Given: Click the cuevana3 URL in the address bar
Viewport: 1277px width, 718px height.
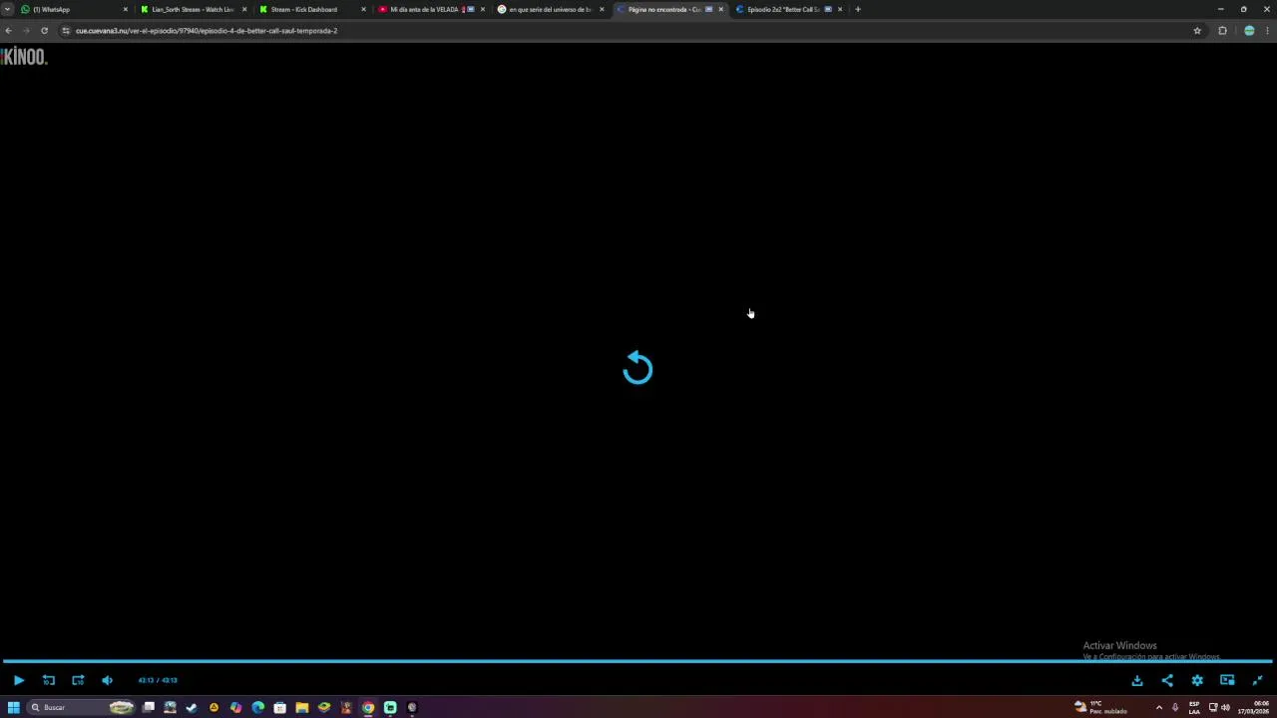Looking at the screenshot, I should (x=207, y=31).
